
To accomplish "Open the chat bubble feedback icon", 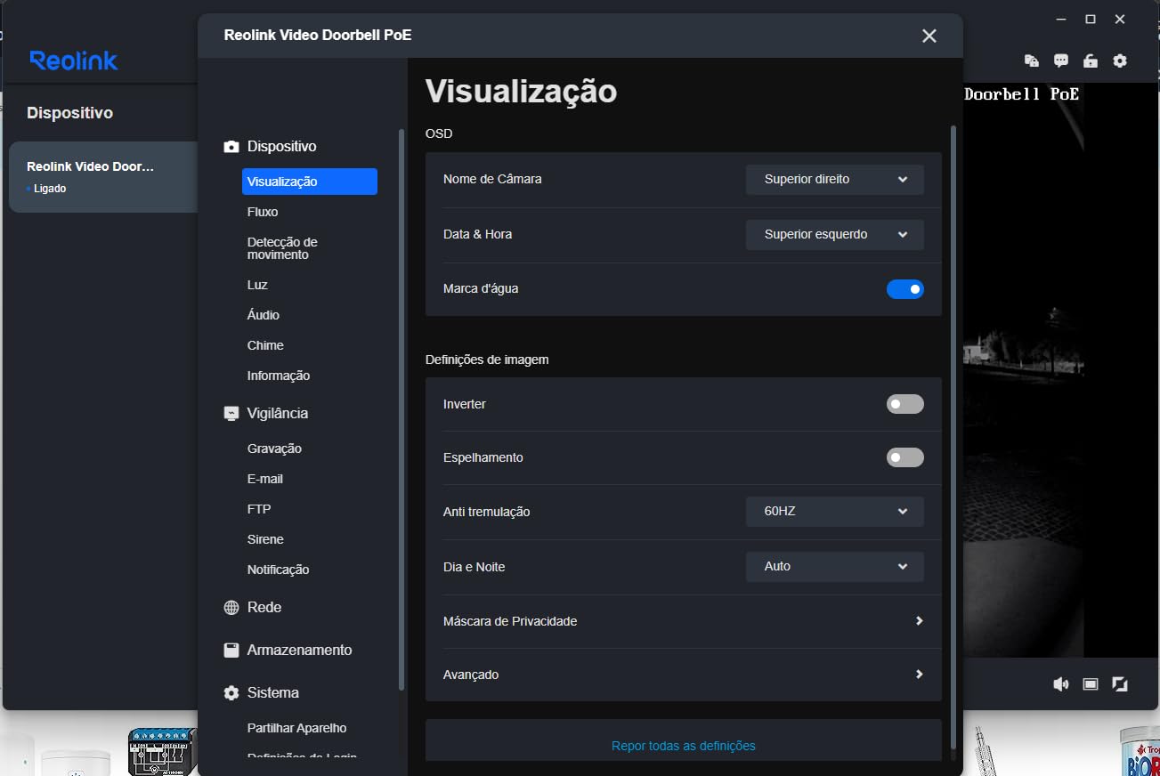I will (1061, 61).
